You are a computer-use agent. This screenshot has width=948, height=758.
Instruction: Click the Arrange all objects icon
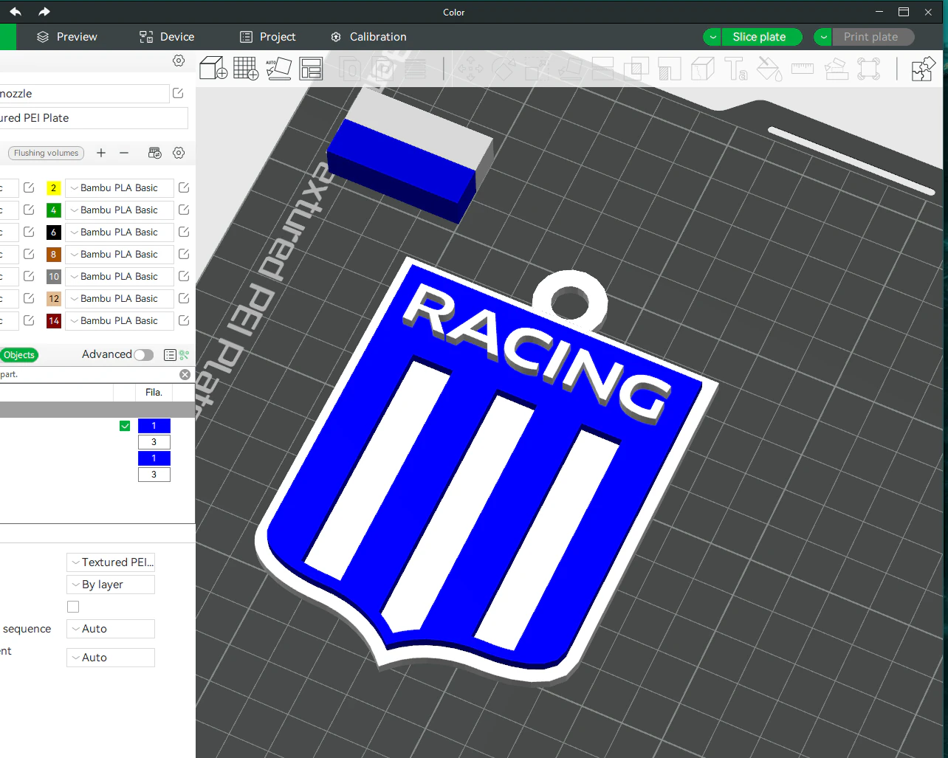click(311, 68)
